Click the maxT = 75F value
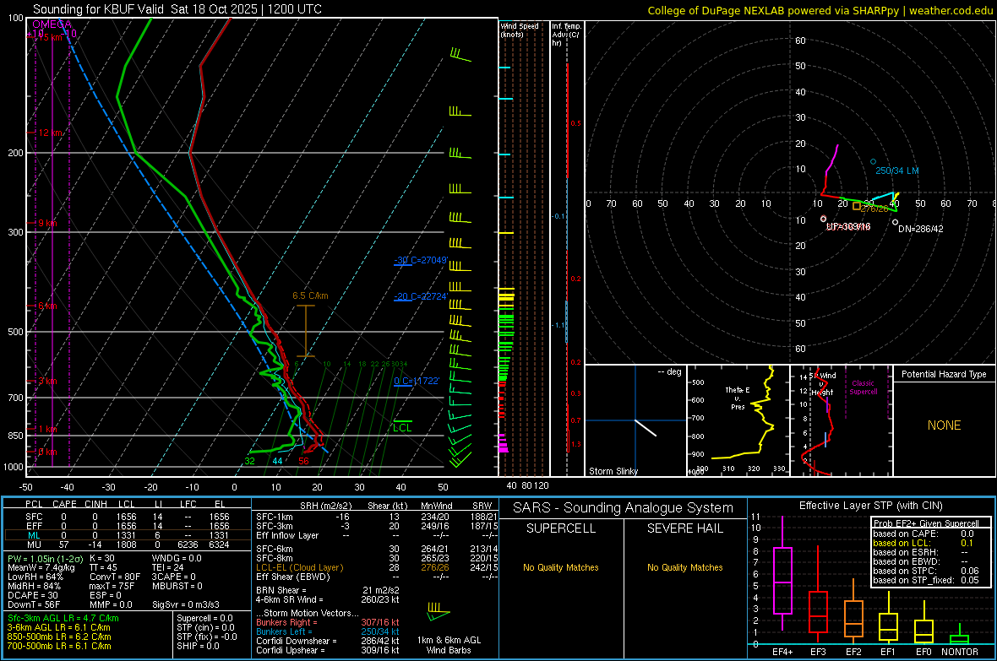Image resolution: width=997 pixels, height=661 pixels. click(x=112, y=585)
